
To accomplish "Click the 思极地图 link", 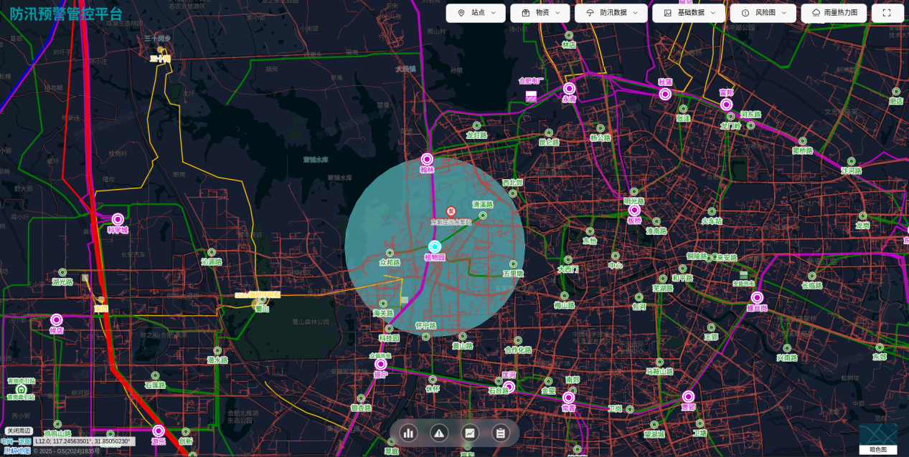I will click(16, 451).
